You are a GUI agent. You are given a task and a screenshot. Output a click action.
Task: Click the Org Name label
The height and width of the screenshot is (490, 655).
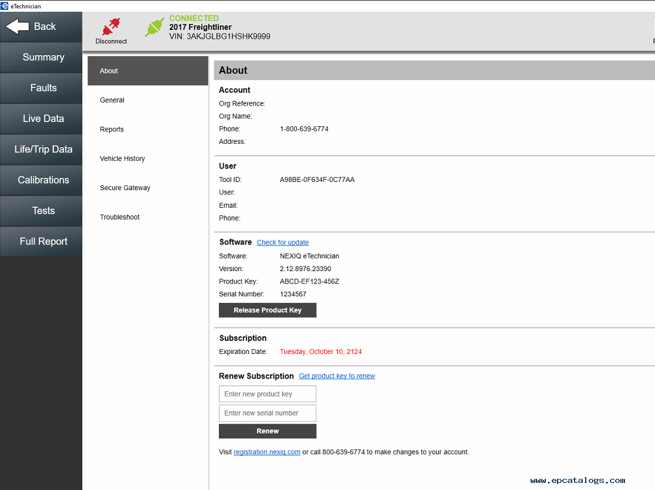(x=235, y=116)
